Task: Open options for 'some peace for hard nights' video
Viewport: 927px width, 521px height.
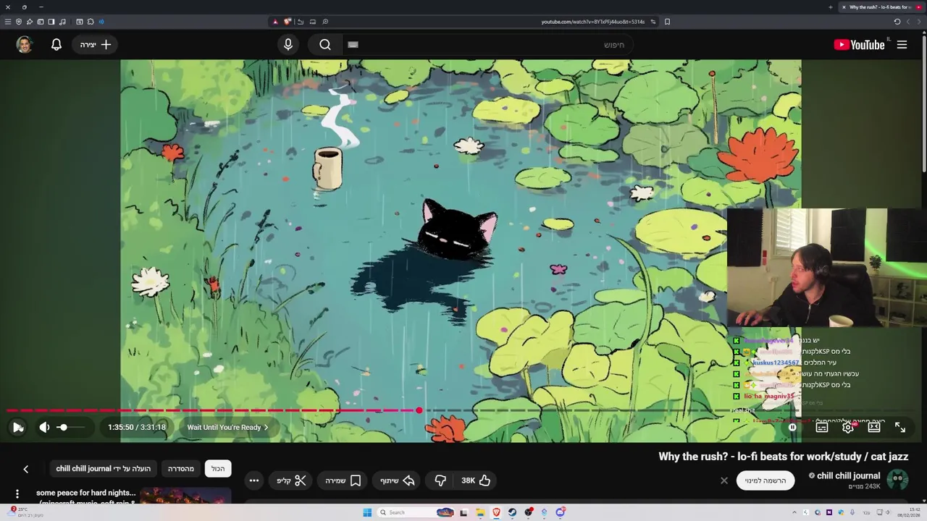Action: click(x=17, y=494)
